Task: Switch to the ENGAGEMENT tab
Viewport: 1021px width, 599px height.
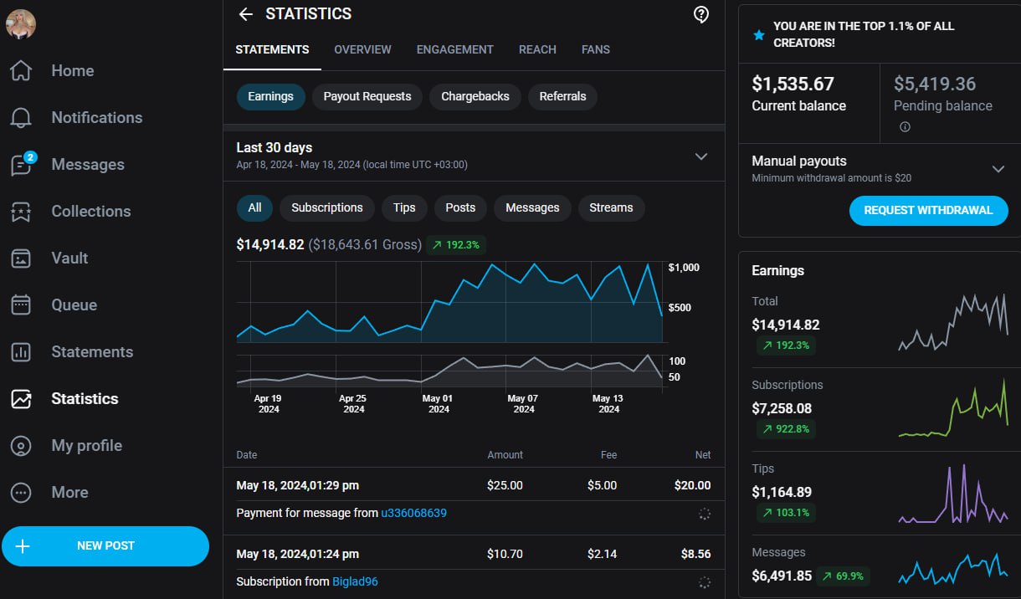Action: click(x=455, y=49)
